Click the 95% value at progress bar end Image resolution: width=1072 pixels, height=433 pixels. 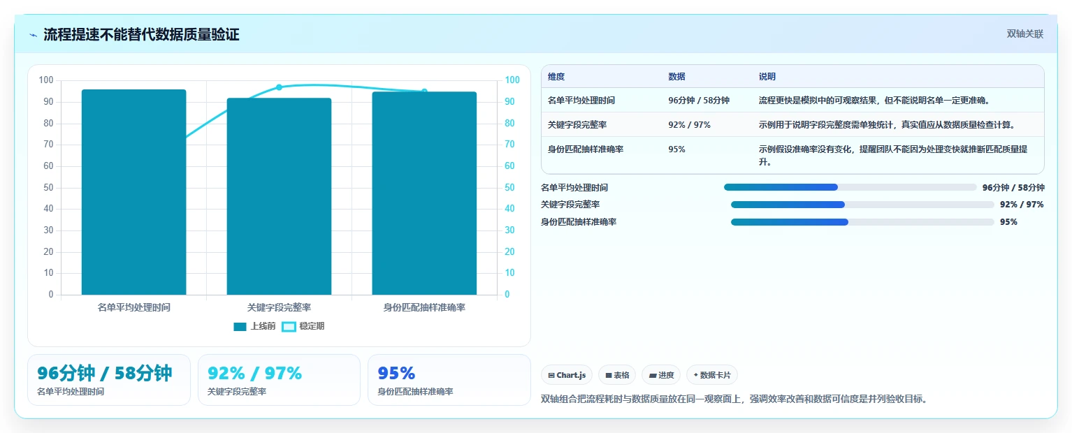coord(1008,222)
